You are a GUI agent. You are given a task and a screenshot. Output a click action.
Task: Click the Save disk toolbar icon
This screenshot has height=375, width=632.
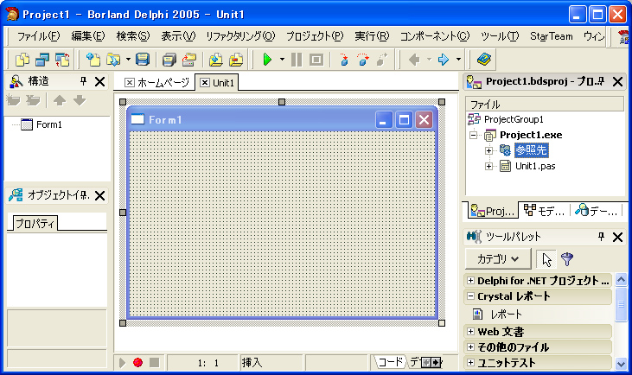[142, 60]
